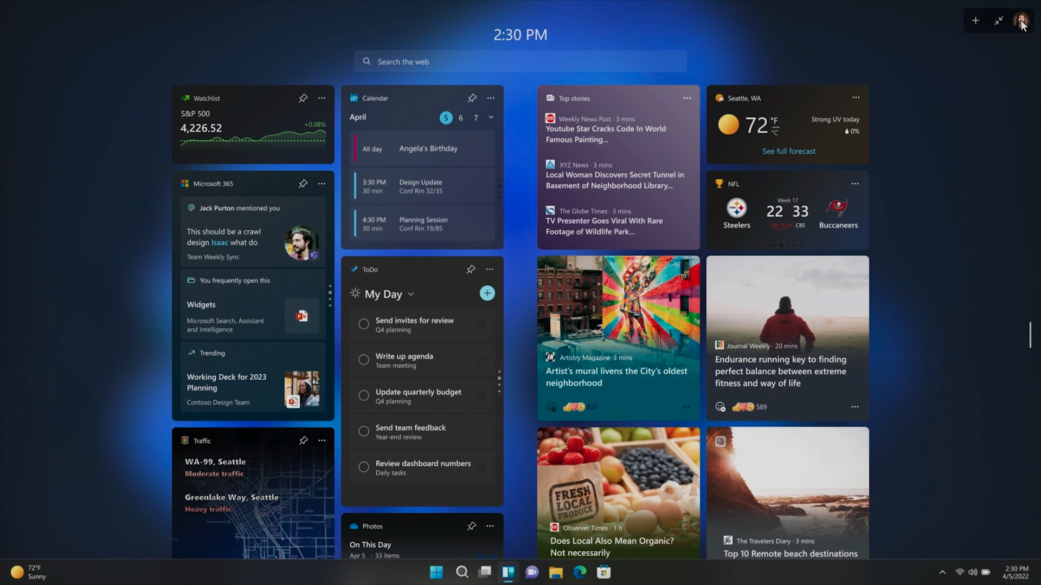Open the Weather widget overflow menu
Image resolution: width=1041 pixels, height=585 pixels.
pos(855,97)
